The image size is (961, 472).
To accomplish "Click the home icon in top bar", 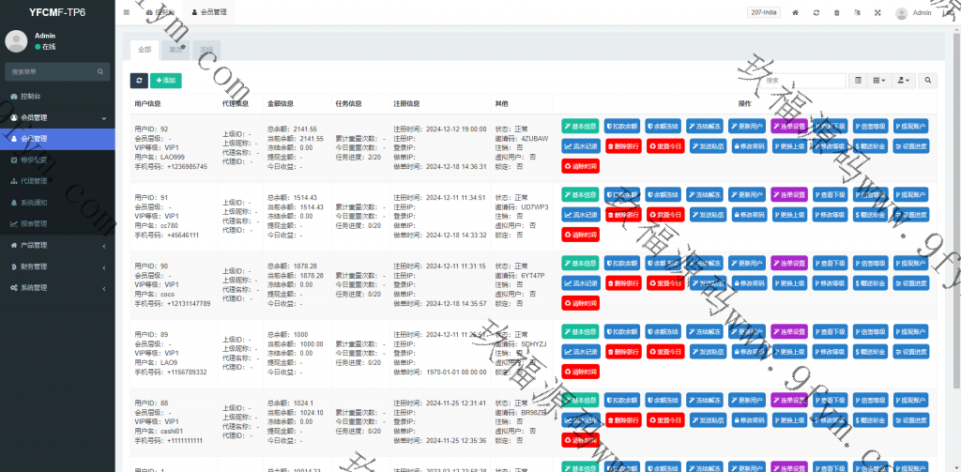I will click(x=796, y=13).
